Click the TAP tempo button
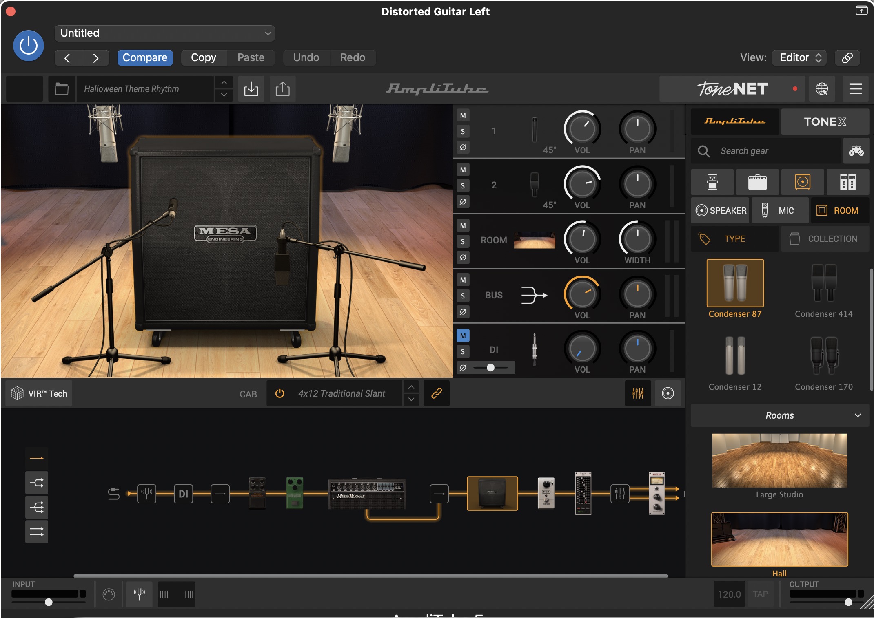Screen dimensions: 874x618 (760, 594)
